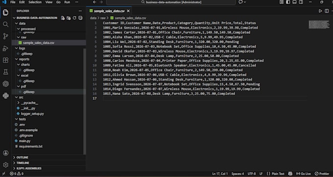333x177 pixels.
Task: Open the Search view in activity bar
Action: coord(5,24)
